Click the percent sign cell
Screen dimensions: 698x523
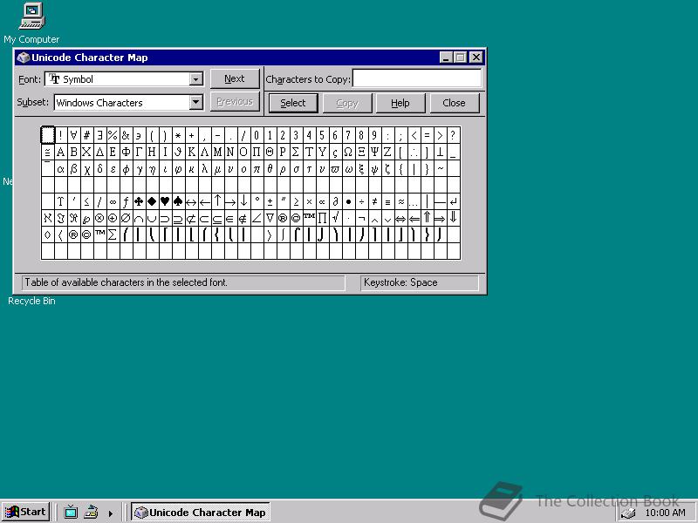pos(113,135)
